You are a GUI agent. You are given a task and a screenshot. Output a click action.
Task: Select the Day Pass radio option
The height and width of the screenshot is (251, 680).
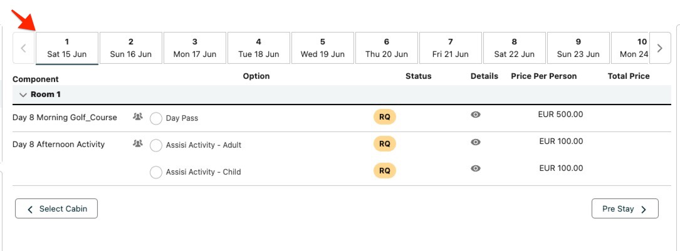point(156,118)
